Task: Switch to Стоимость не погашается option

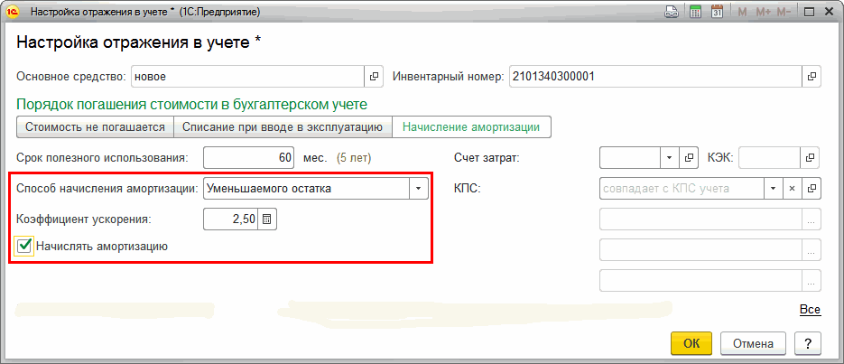Action: [94, 127]
